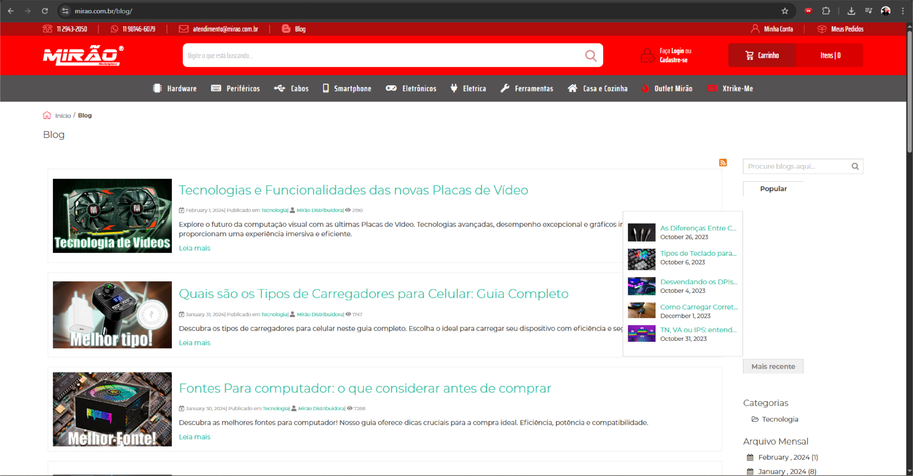The width and height of the screenshot is (913, 476).
Task: Open the blog RSS feed icon
Action: point(723,162)
